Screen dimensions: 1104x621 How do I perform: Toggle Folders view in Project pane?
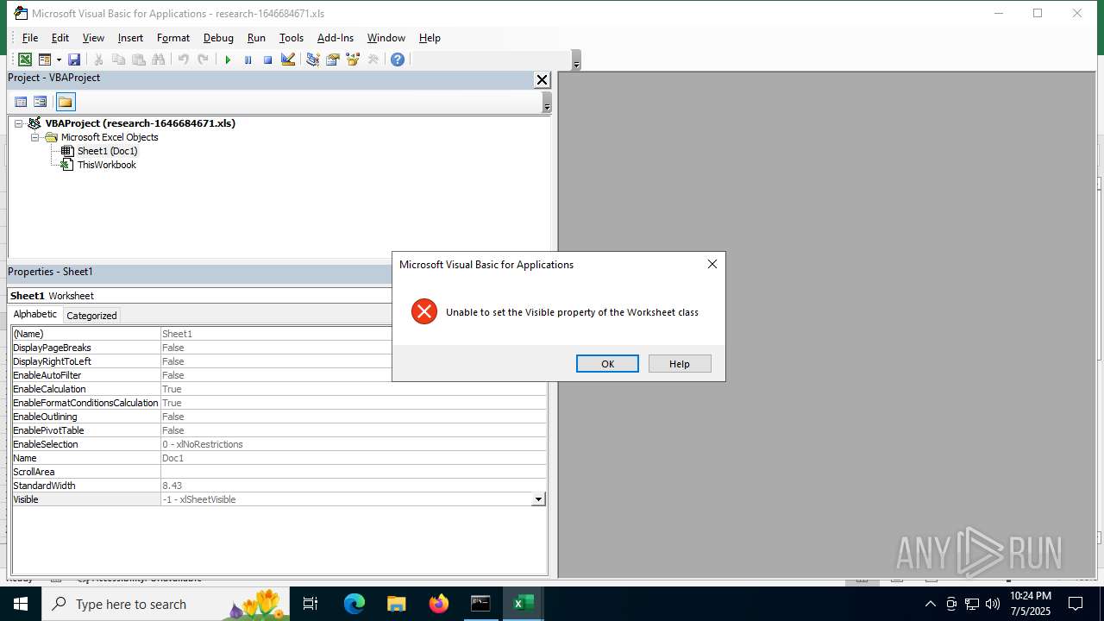(x=66, y=102)
